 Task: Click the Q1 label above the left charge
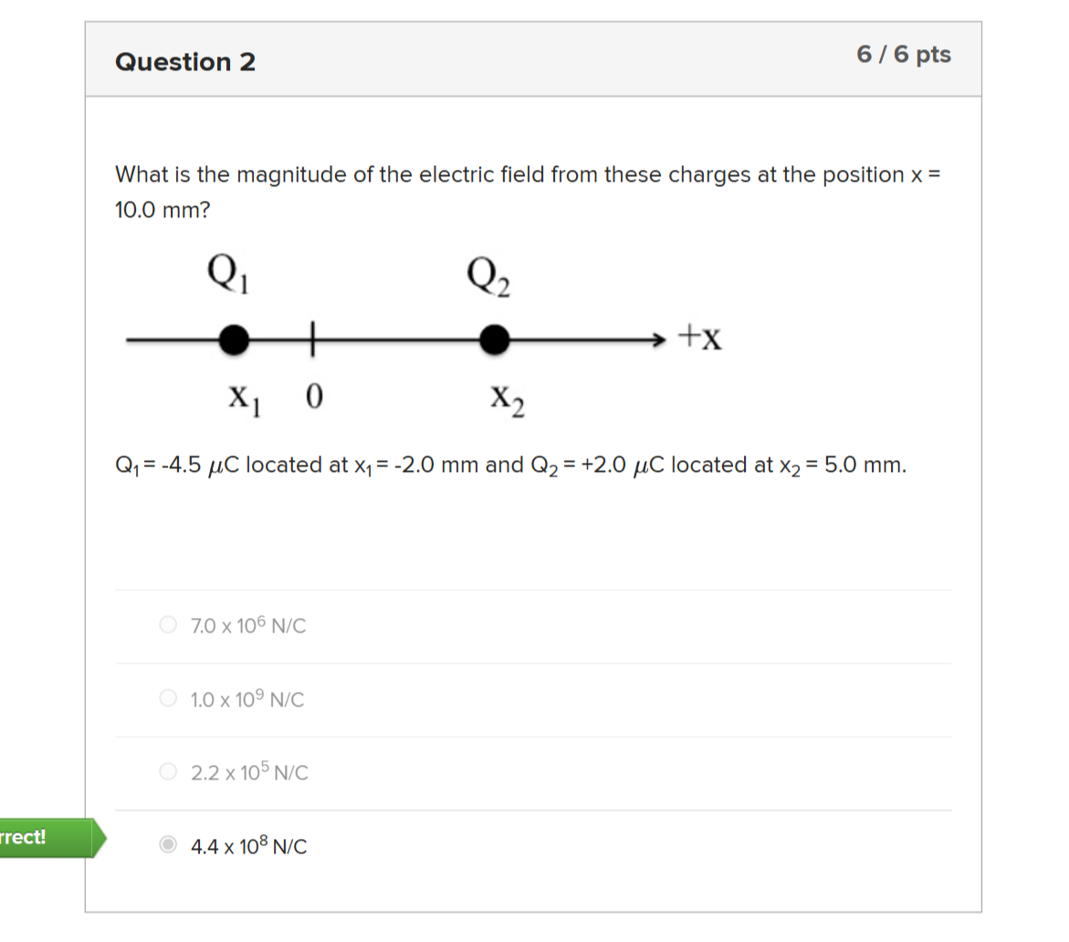click(225, 271)
